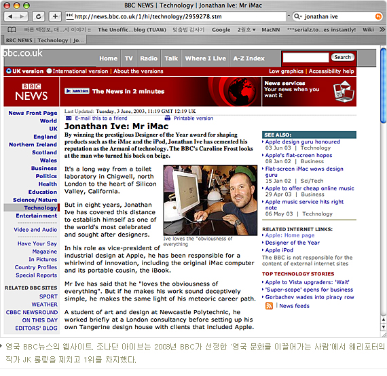387x376 pixels.
Task: Click the Printable version link
Action: (x=193, y=118)
